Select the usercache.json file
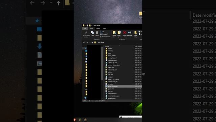 coord(111,94)
